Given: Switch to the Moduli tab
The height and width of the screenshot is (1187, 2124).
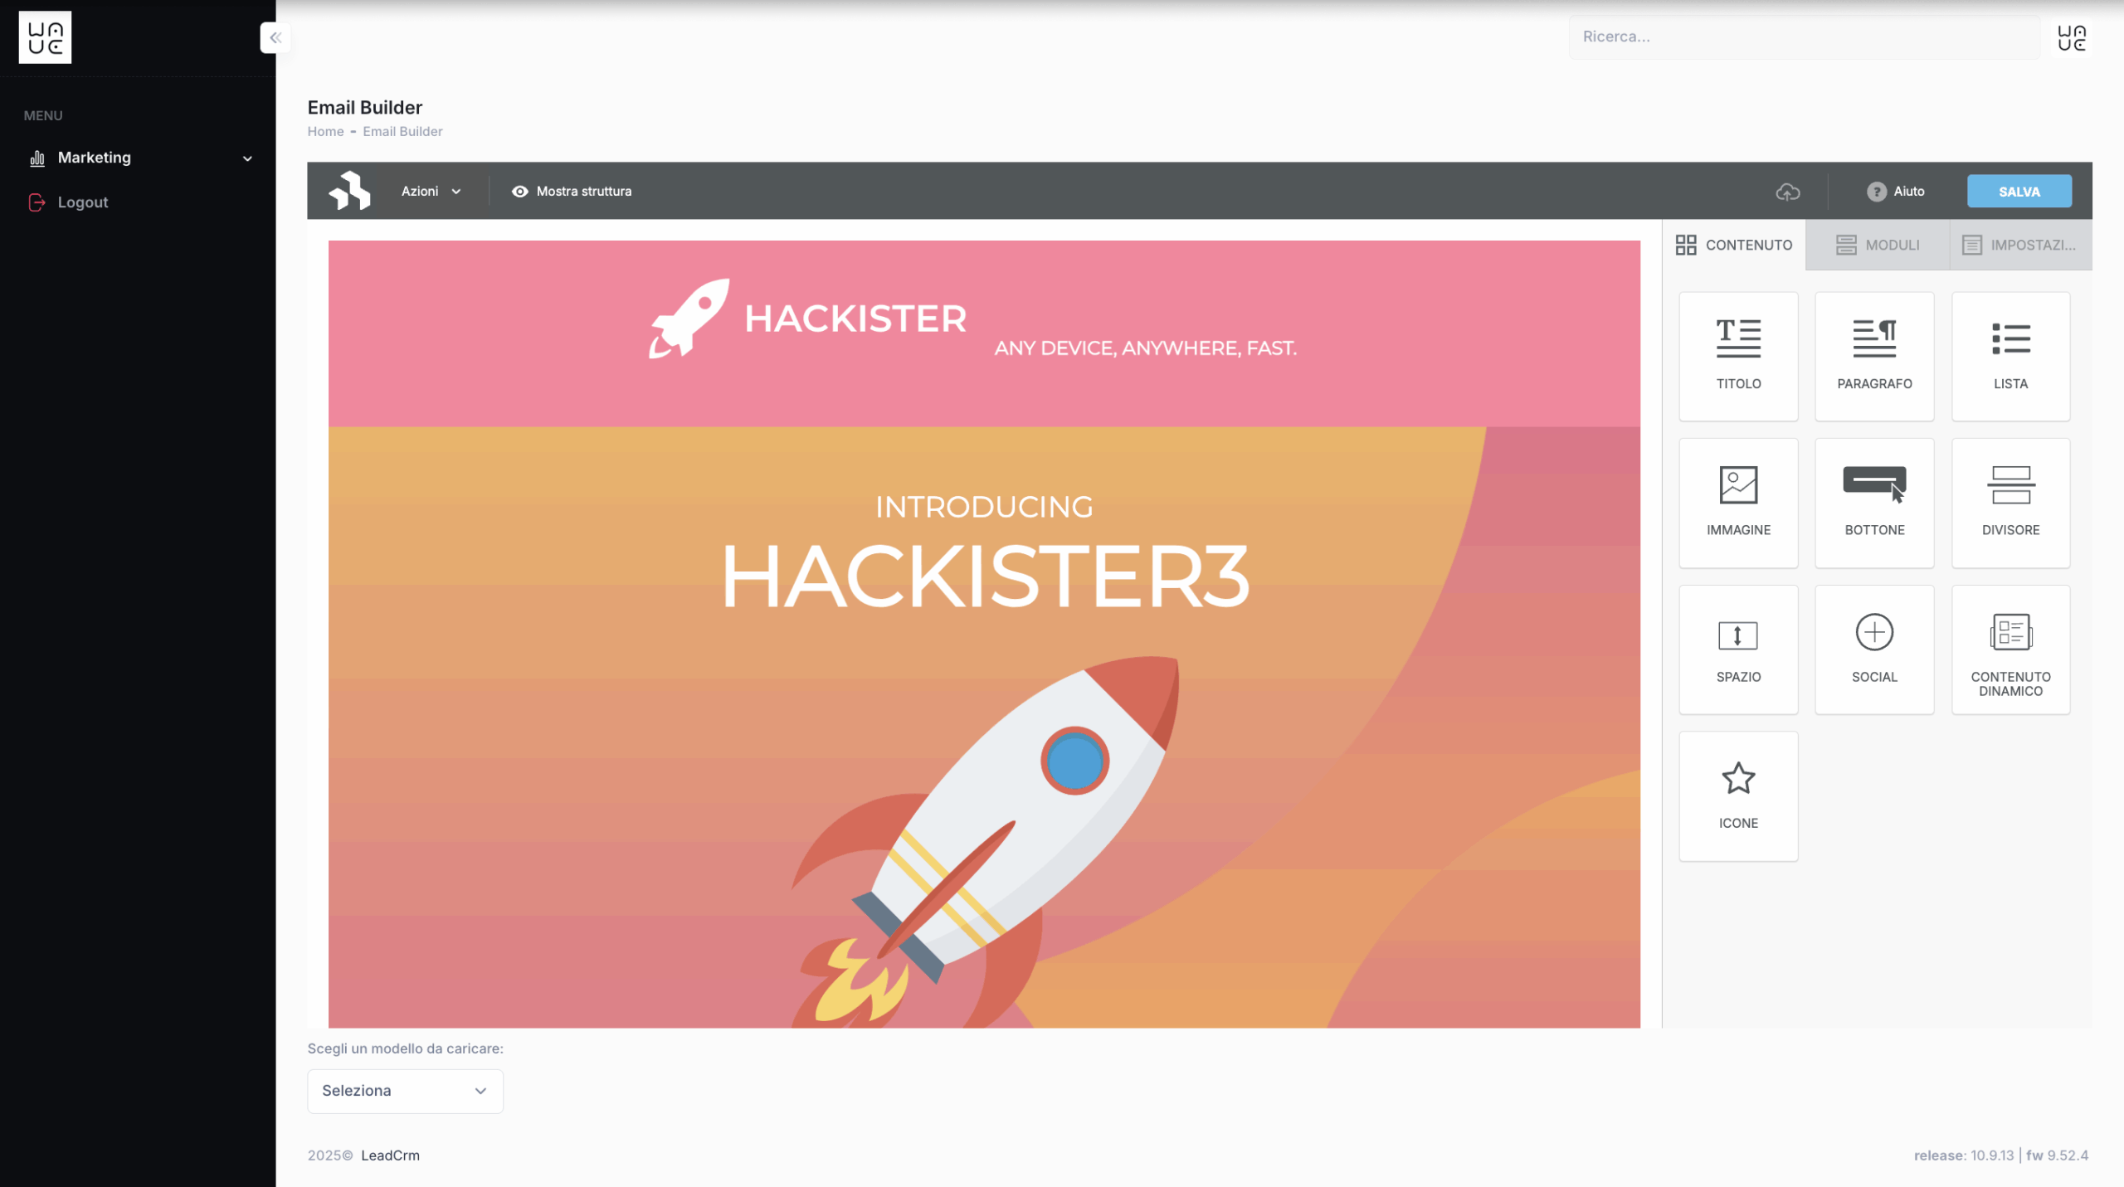Looking at the screenshot, I should pyautogui.click(x=1878, y=245).
